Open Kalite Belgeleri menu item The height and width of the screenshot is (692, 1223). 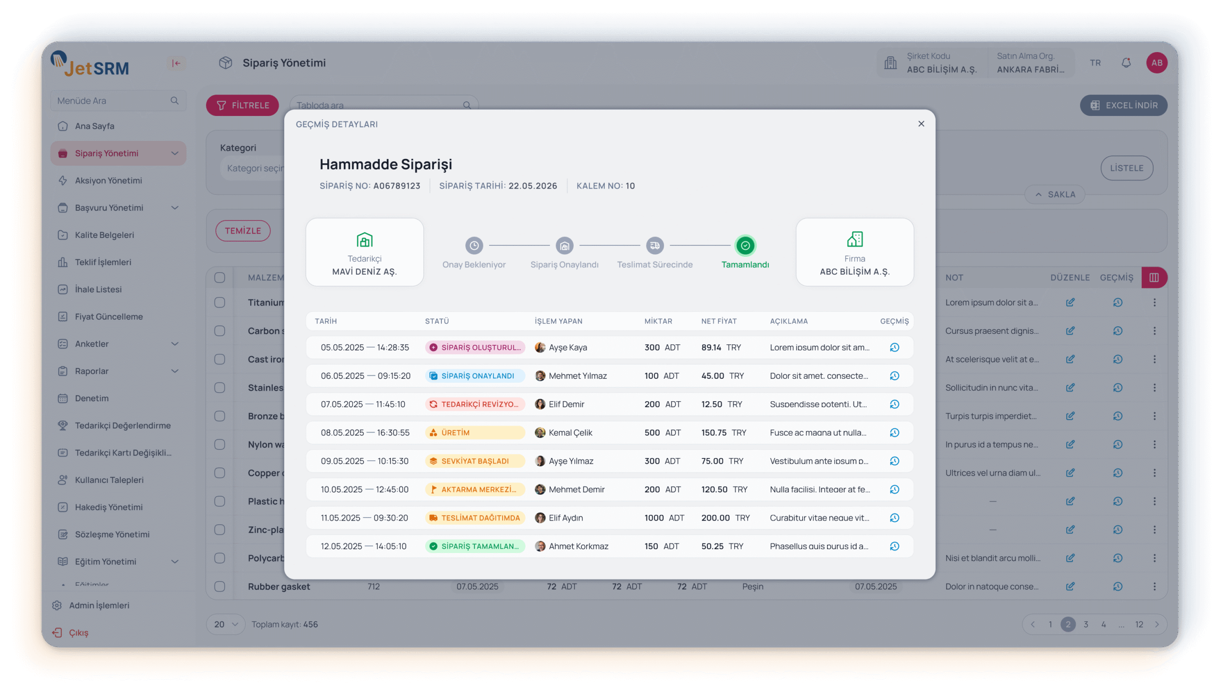tap(104, 235)
